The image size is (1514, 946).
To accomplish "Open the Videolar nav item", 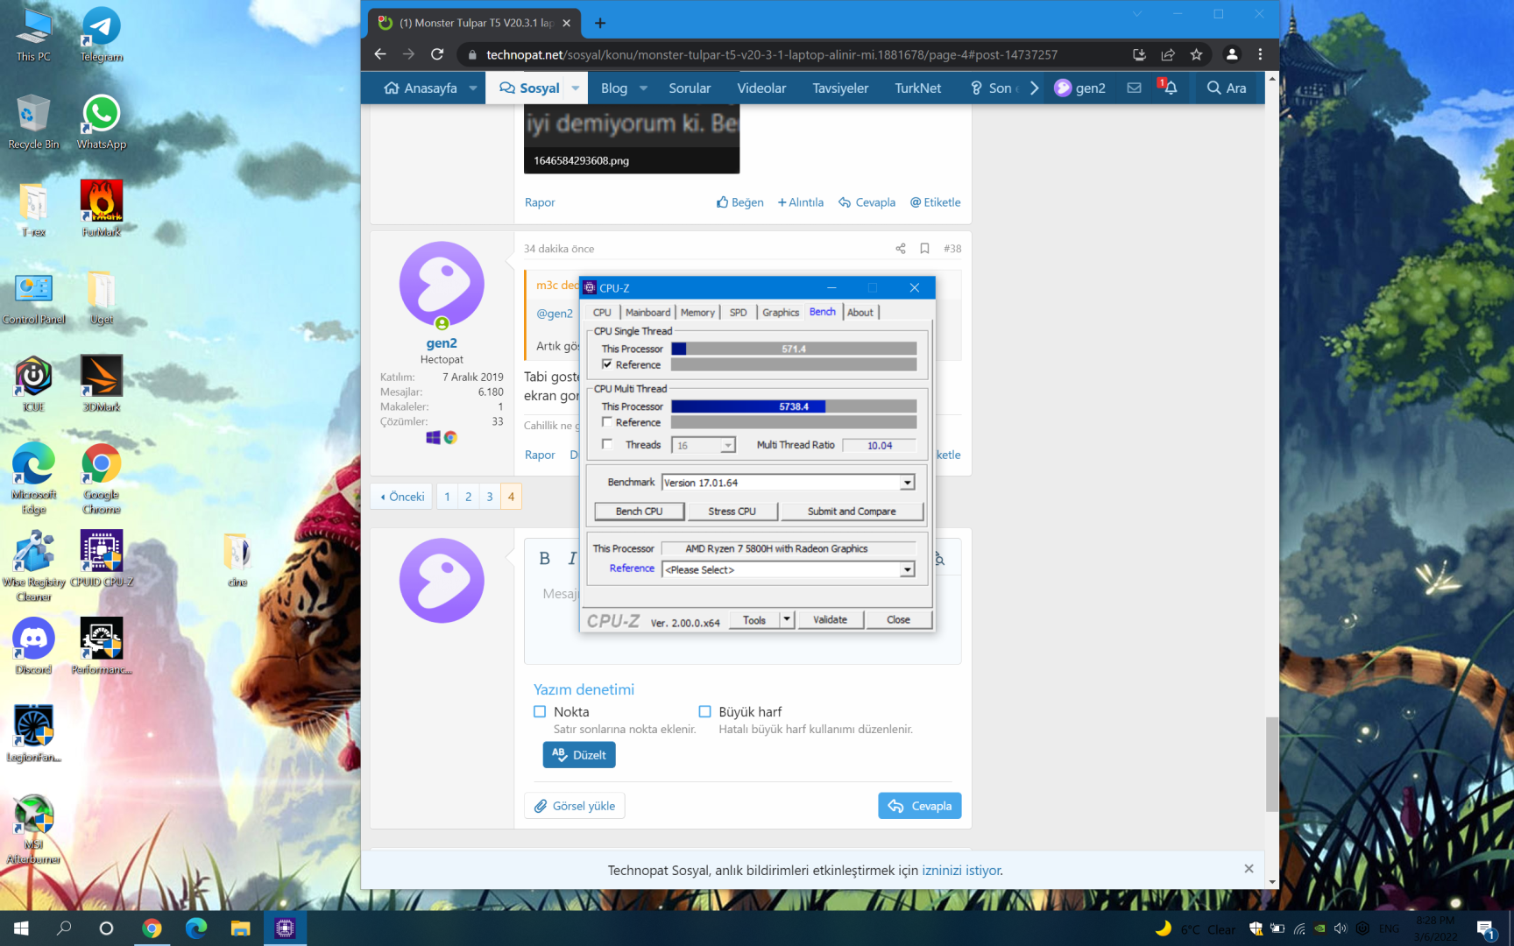I will pyautogui.click(x=761, y=88).
